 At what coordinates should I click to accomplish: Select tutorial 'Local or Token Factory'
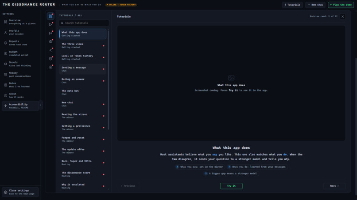(x=83, y=57)
